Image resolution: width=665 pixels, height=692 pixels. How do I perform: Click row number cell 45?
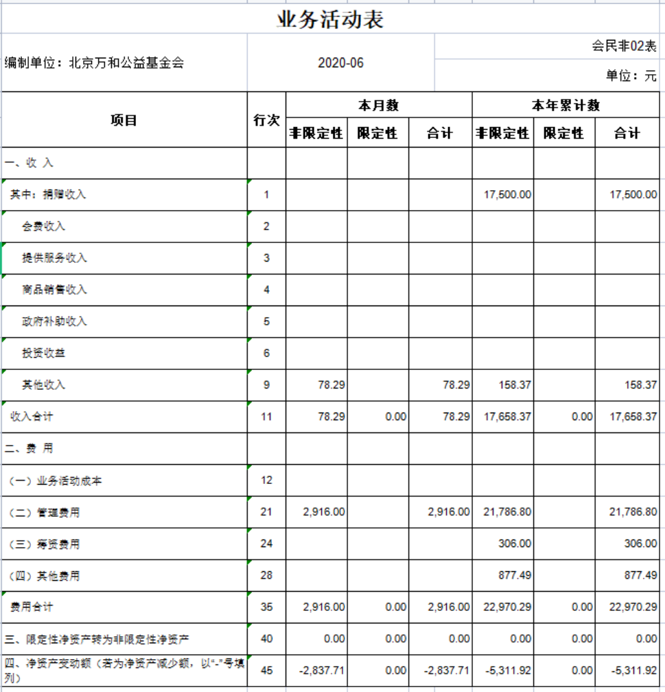[266, 671]
